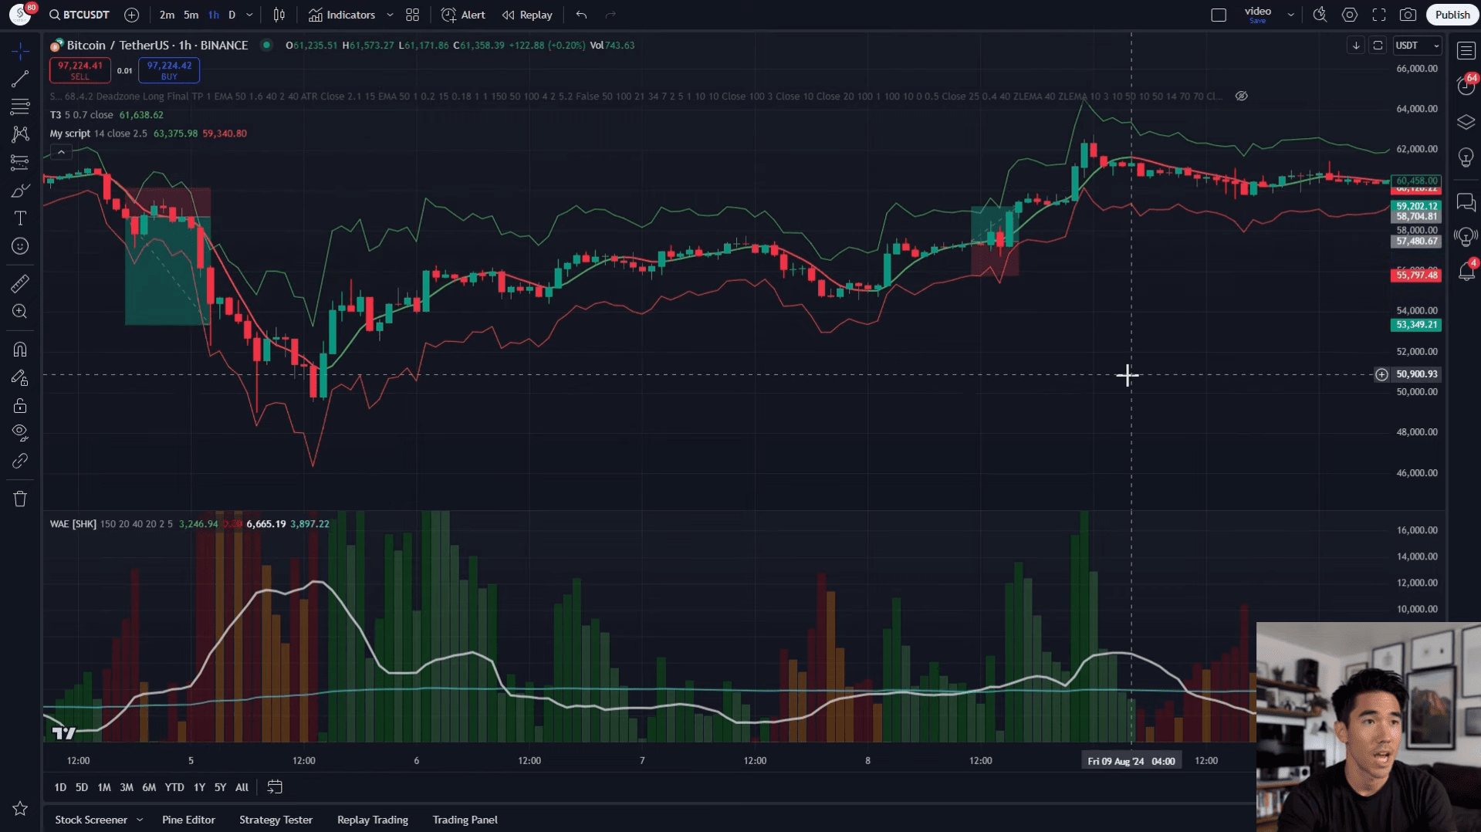Select the 1h timeframe
Screen dimensions: 1481x832
click(213, 15)
